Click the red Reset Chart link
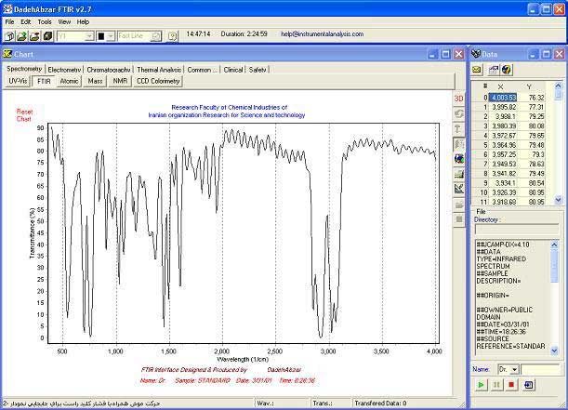The image size is (568, 410). [x=24, y=115]
